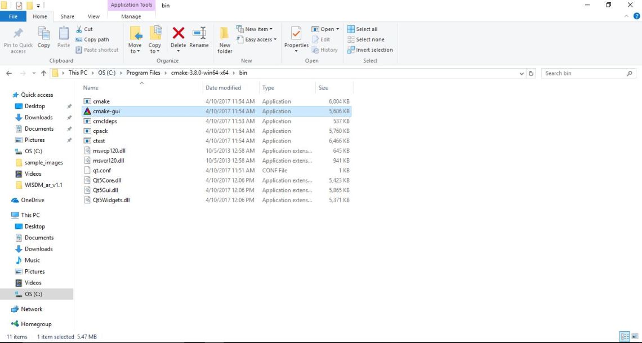Go to Program Files in address bar
Image resolution: width=642 pixels, height=343 pixels.
pyautogui.click(x=143, y=73)
